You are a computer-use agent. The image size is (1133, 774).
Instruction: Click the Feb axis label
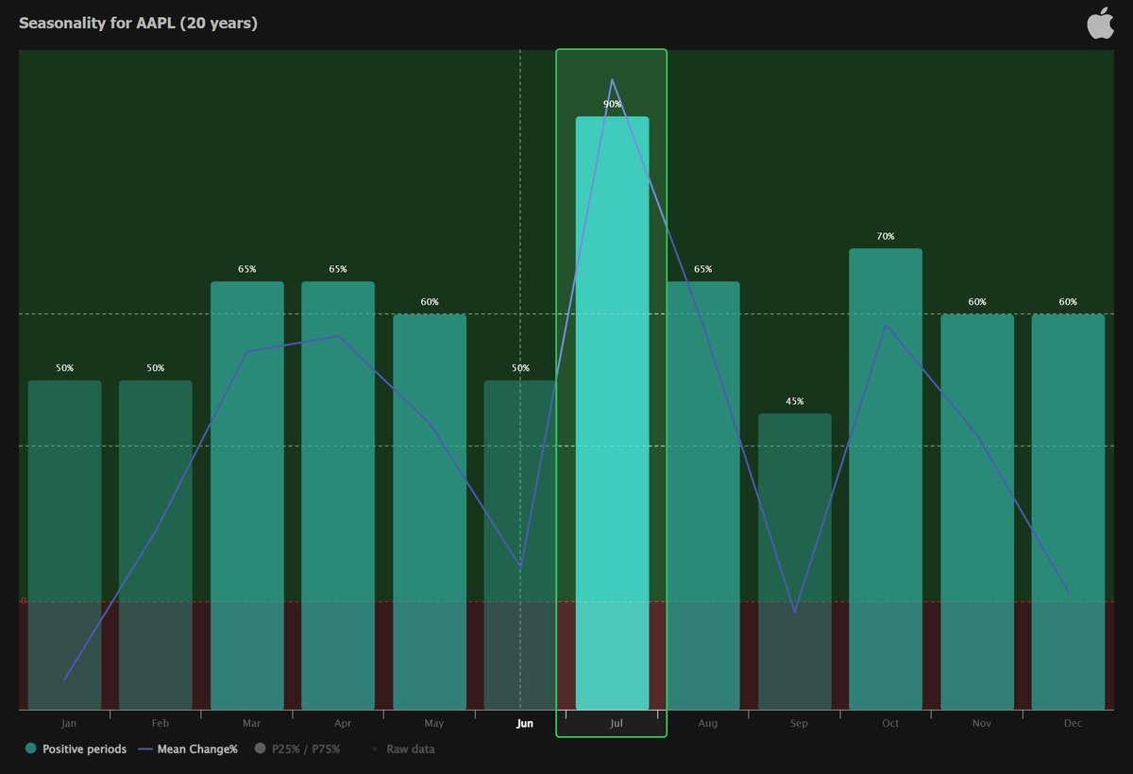pyautogui.click(x=160, y=723)
